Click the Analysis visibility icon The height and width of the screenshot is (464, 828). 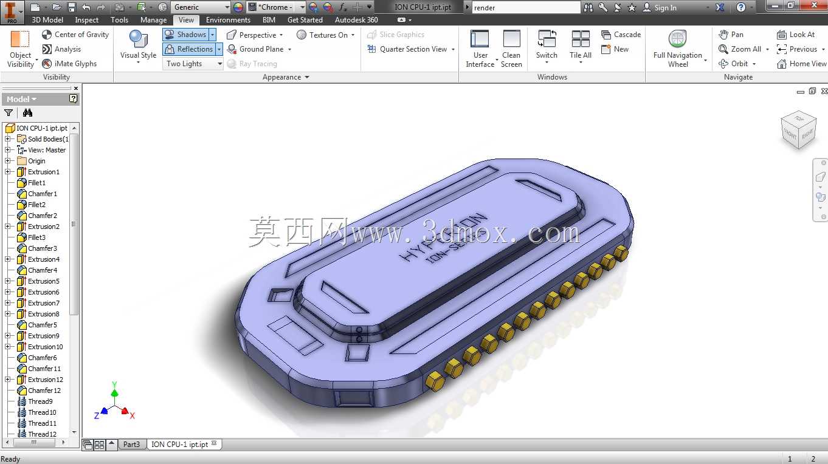47,49
